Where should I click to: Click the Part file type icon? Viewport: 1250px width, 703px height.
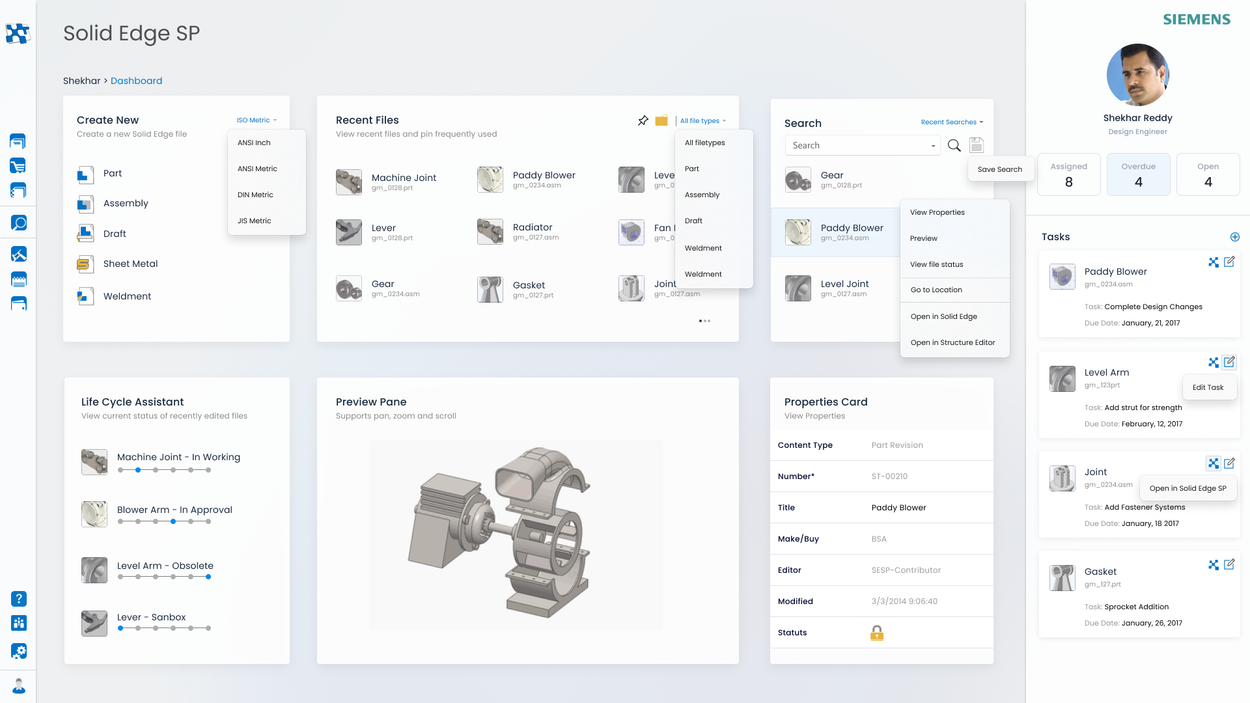(x=85, y=174)
